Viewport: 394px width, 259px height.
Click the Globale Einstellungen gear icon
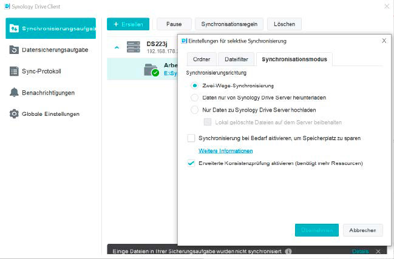tap(14, 114)
